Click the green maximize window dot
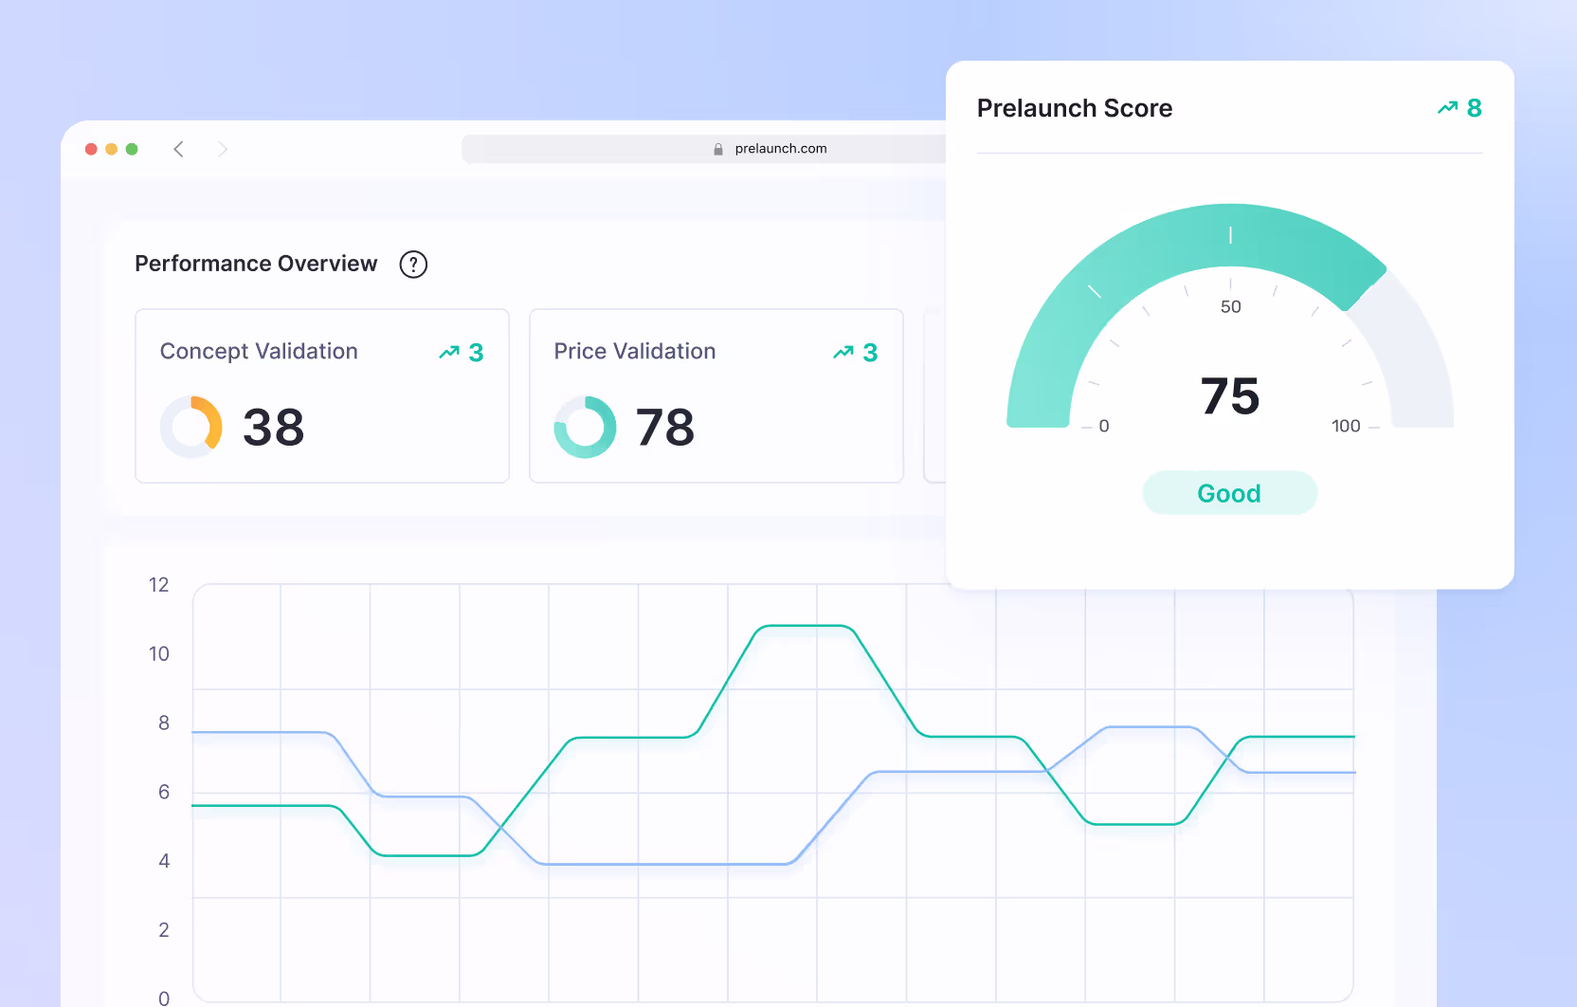The image size is (1577, 1007). [132, 149]
